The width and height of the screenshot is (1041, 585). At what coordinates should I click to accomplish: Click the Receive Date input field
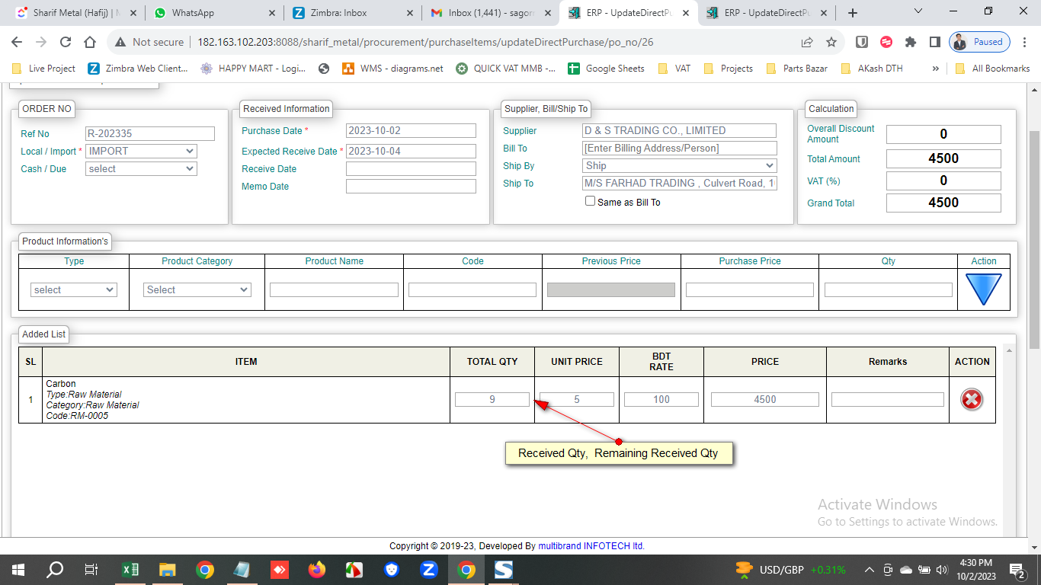411,168
